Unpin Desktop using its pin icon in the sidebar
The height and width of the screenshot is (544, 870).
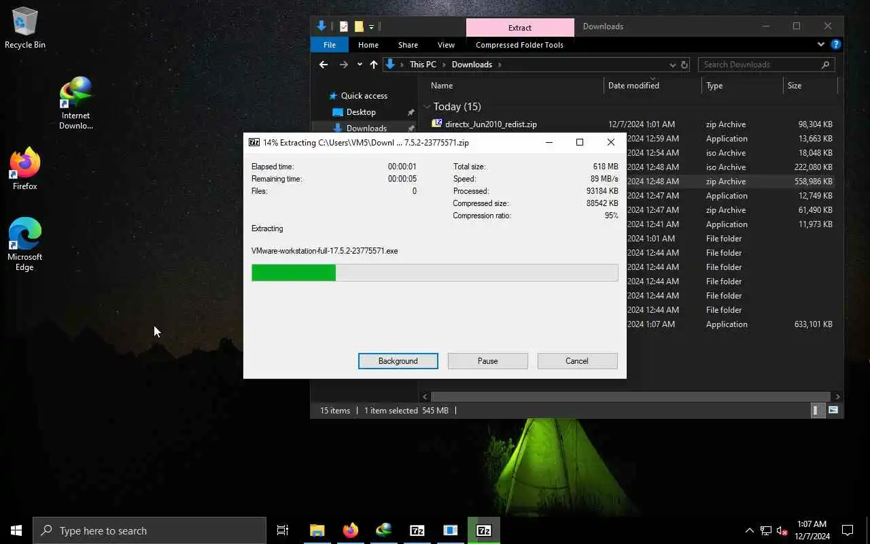[x=411, y=112]
